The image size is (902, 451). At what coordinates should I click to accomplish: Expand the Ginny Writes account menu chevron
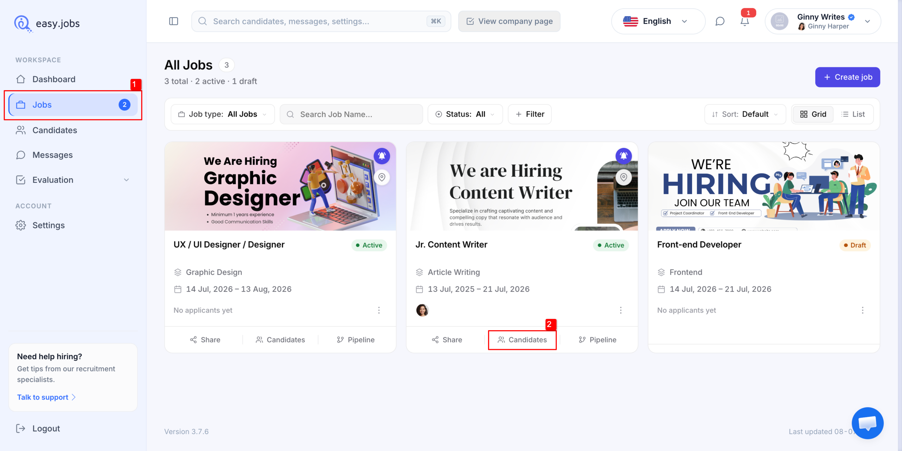coord(867,21)
